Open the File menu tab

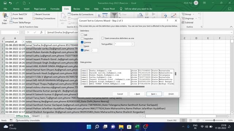[5, 9]
